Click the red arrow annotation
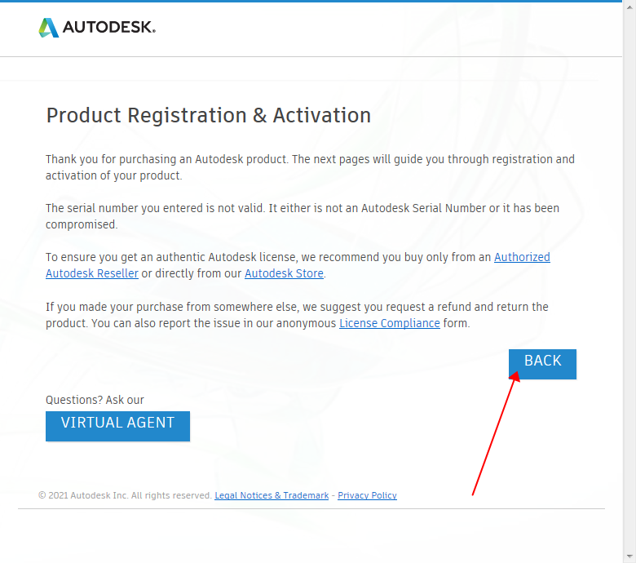This screenshot has width=636, height=563. pos(493,434)
